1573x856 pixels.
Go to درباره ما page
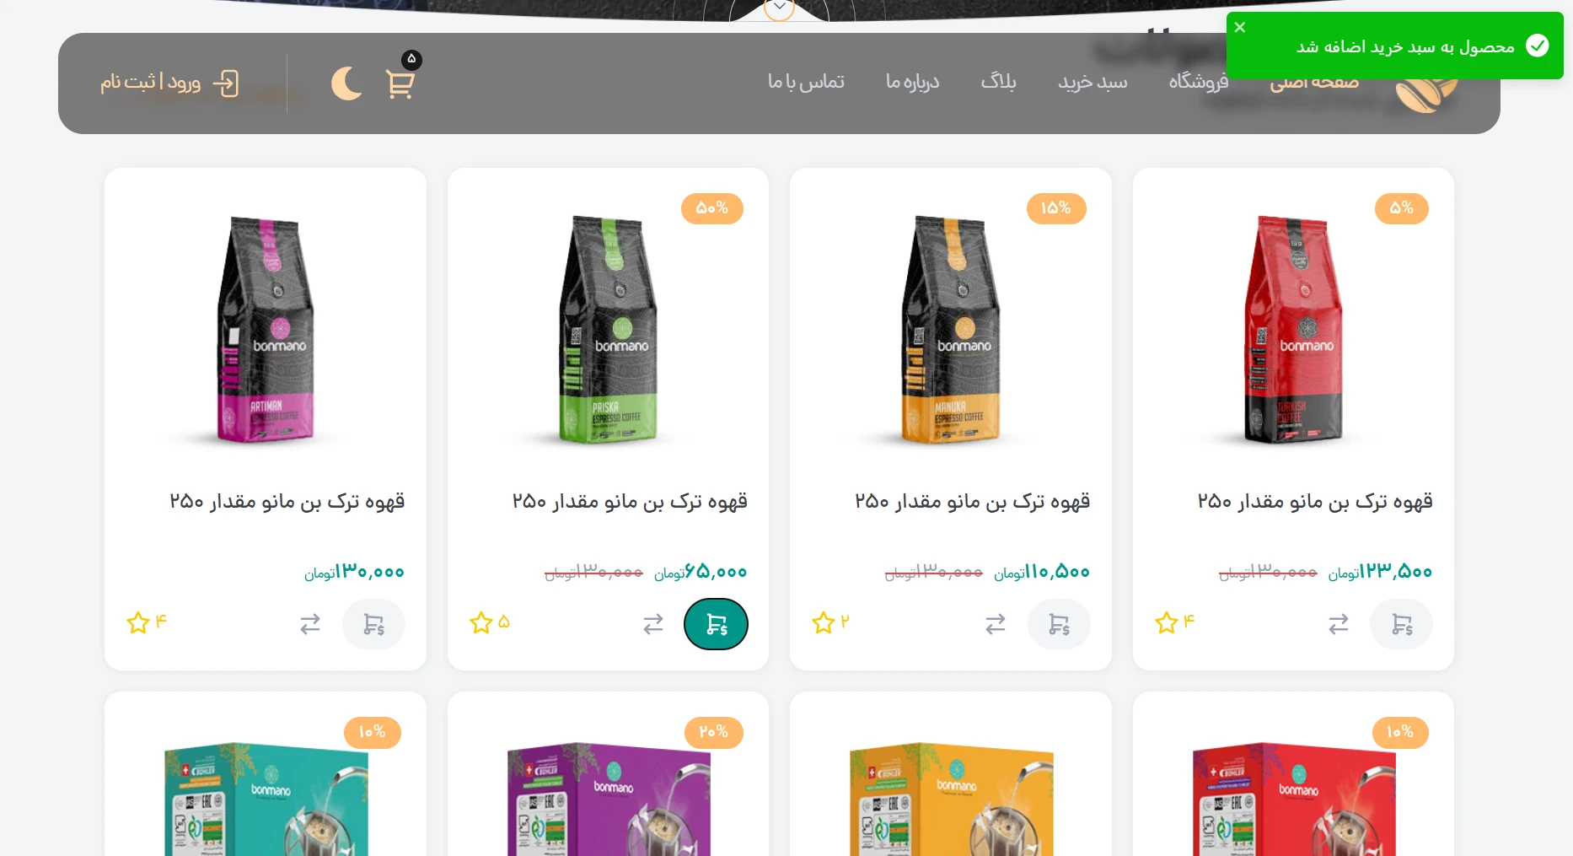point(912,82)
